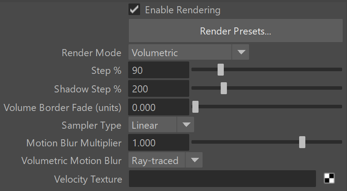The height and width of the screenshot is (191, 347).
Task: Click the Shadow Step % value field
Action: click(159, 88)
